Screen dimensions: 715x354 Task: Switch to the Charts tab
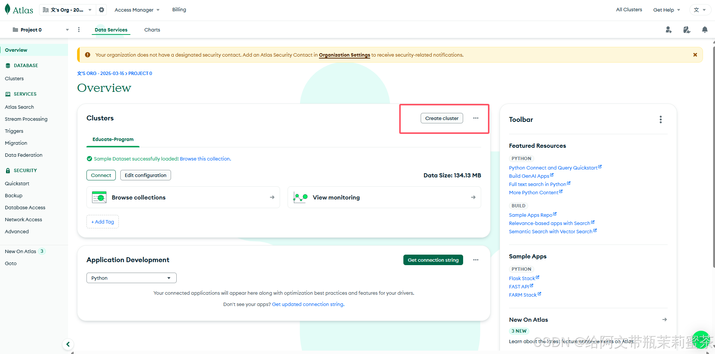[152, 30]
